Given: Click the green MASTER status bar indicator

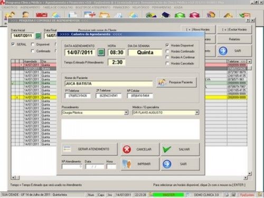Looking at the screenshot, I should point(168,195).
